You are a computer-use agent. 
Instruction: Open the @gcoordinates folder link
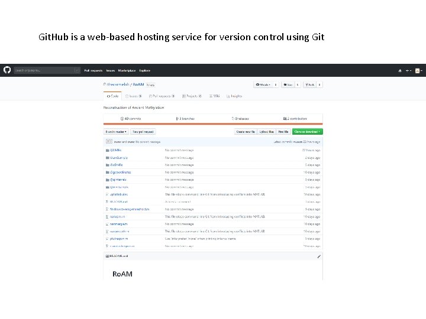tap(120, 172)
